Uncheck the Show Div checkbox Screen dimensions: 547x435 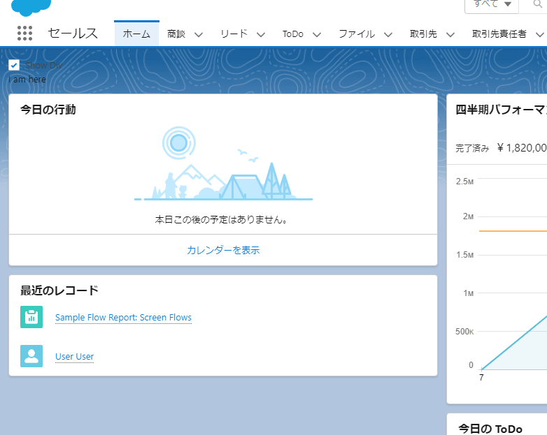tap(14, 65)
